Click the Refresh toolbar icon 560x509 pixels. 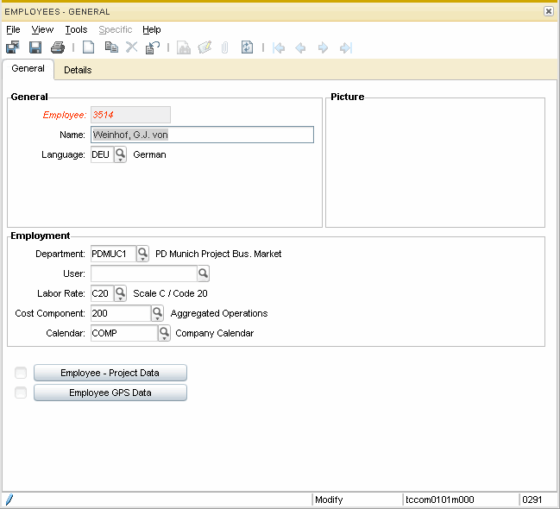point(247,47)
